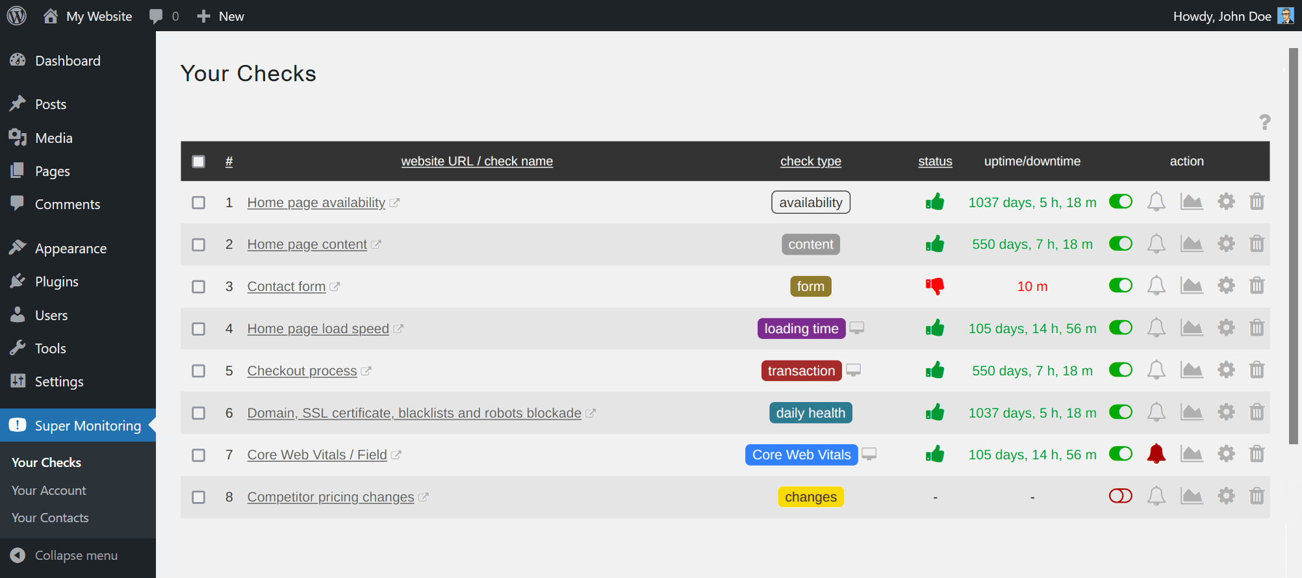Delete the Home page content check

(x=1257, y=244)
